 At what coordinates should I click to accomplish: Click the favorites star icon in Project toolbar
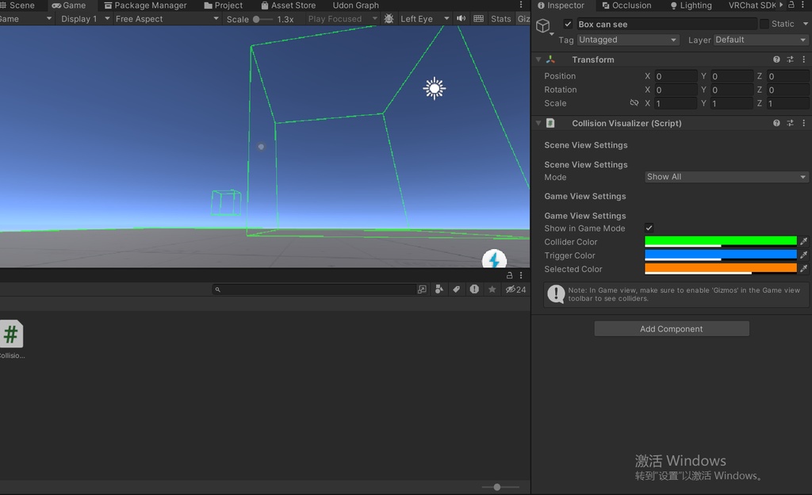(491, 289)
